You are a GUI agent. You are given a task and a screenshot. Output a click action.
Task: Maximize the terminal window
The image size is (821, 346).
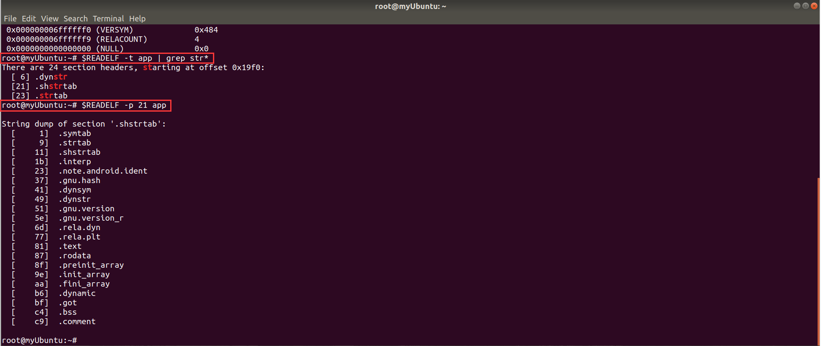tap(805, 6)
